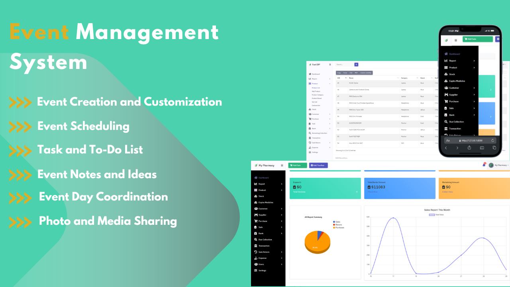The width and height of the screenshot is (510, 287).
Task: Click the Search input field in Fast ERP
Action: click(x=345, y=65)
